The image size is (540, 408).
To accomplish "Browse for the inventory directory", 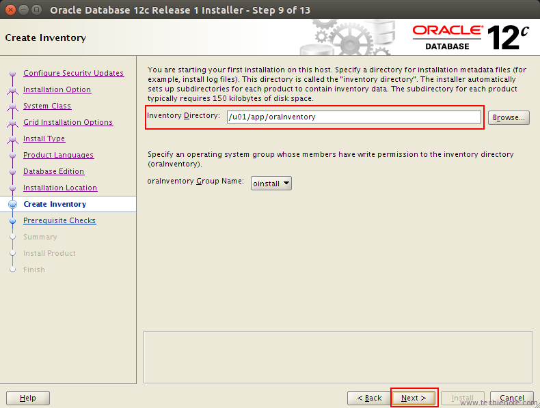I will pos(509,117).
